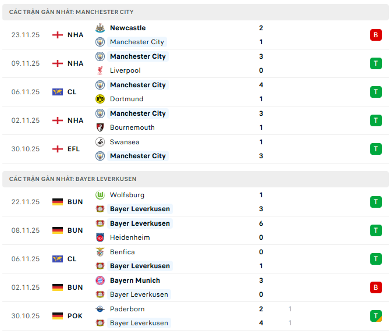
Task: Click the Swansea club crest icon
Action: pos(100,142)
